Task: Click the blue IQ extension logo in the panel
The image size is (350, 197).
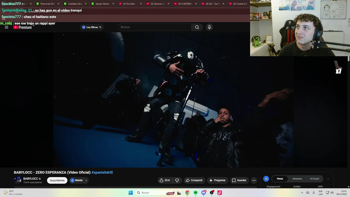Action: point(266,179)
